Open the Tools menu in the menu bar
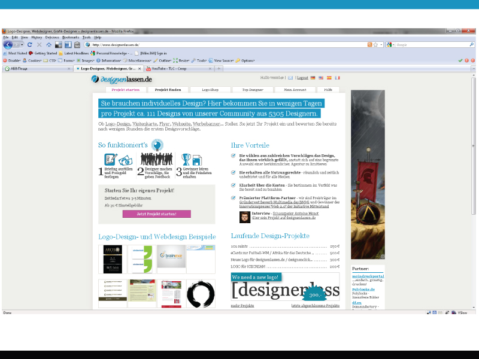 click(x=86, y=37)
